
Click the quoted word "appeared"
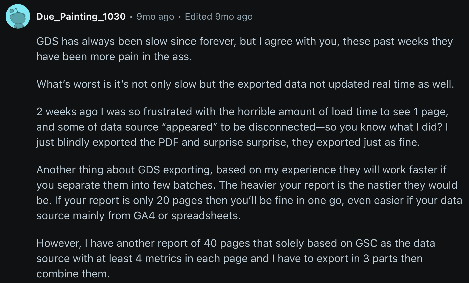(x=189, y=127)
